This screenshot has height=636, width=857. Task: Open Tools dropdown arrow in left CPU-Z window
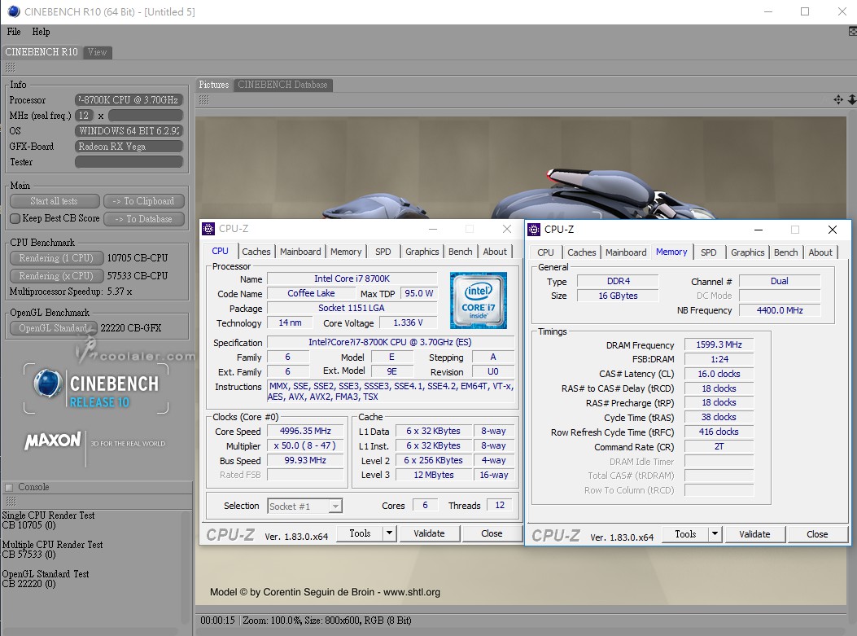(x=389, y=533)
